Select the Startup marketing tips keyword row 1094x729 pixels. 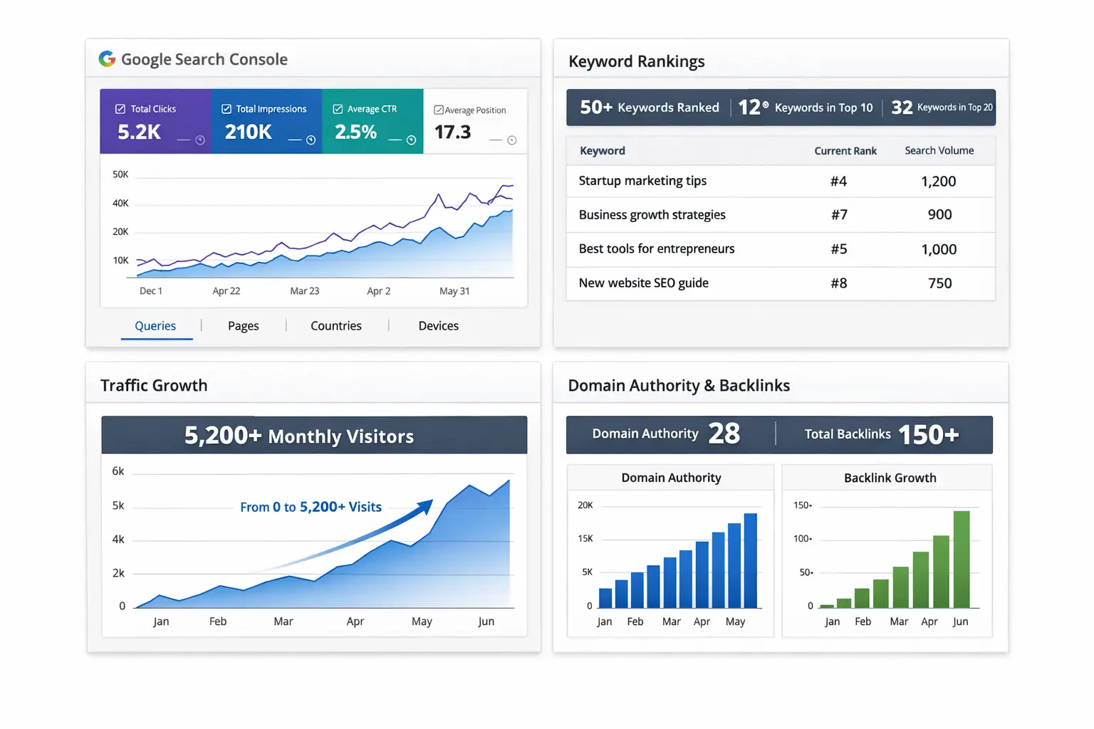tap(642, 181)
